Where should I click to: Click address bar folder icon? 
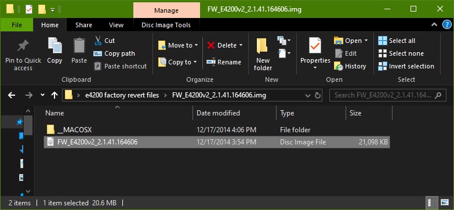pyautogui.click(x=68, y=95)
